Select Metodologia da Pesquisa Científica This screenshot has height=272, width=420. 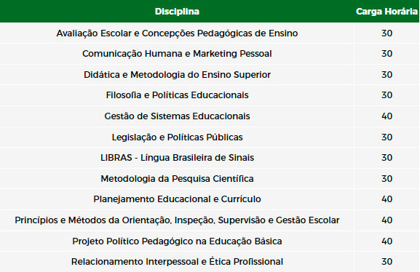[177, 179]
